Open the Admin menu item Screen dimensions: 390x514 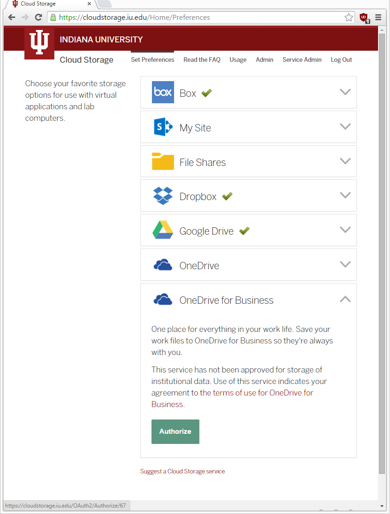click(265, 59)
